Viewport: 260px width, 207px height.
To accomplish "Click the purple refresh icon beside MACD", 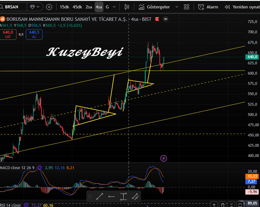I will (40, 168).
